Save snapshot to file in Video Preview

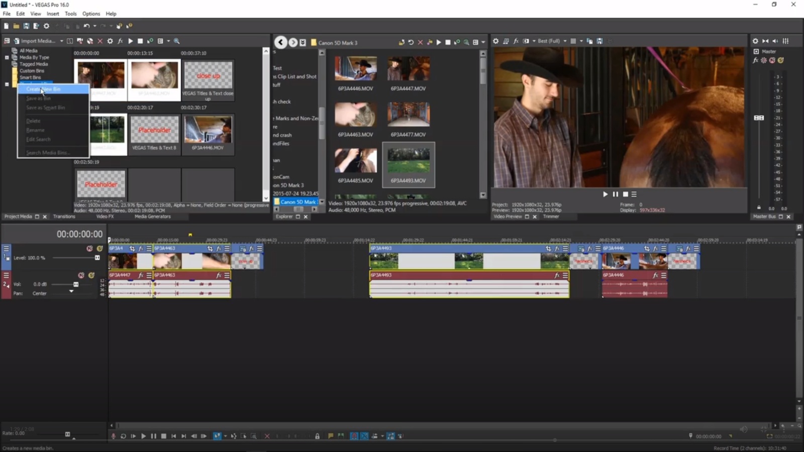point(599,41)
